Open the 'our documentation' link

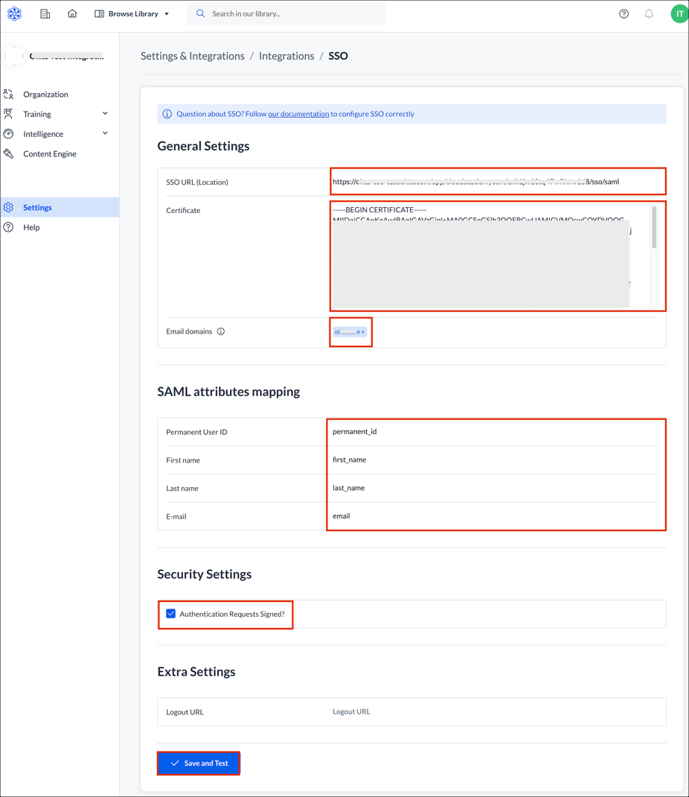tap(298, 114)
